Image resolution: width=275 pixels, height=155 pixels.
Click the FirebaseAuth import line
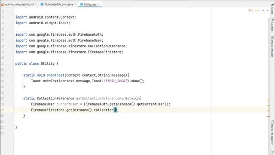click(x=59, y=34)
